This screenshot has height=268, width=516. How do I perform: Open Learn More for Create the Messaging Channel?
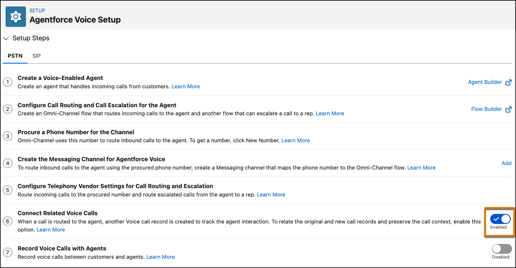[x=421, y=168]
